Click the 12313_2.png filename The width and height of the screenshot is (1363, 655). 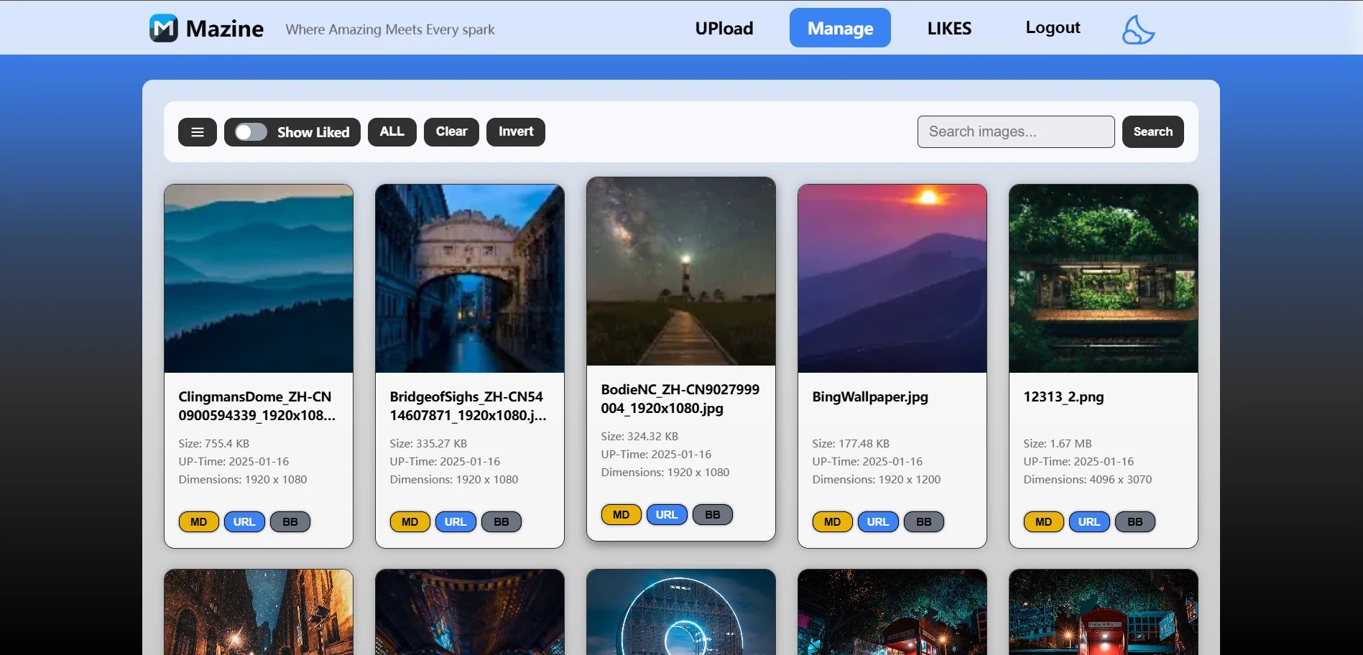1063,396
